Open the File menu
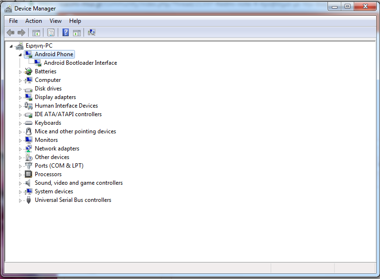380x279 pixels. point(13,21)
